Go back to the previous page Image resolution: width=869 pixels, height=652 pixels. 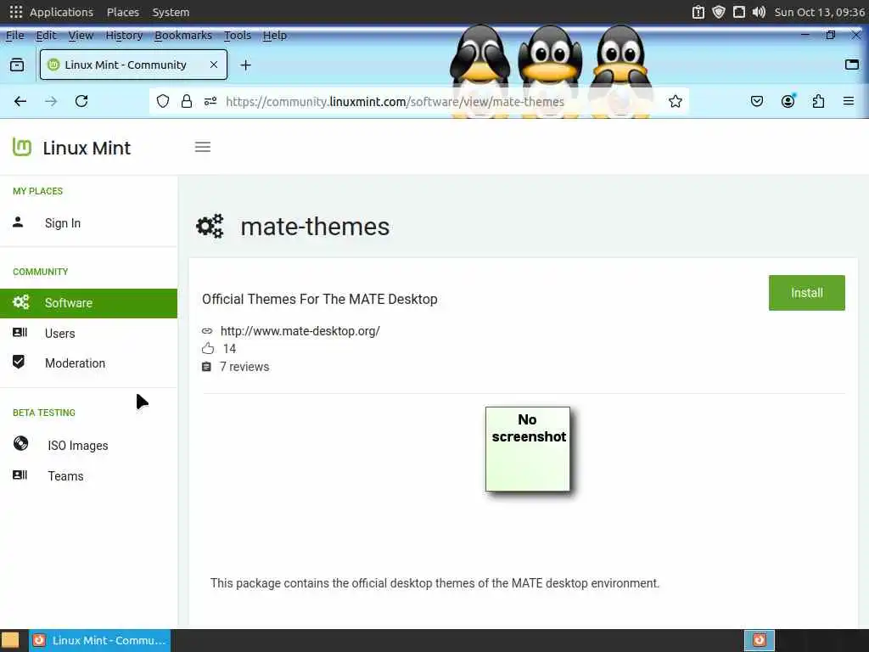[x=20, y=101]
